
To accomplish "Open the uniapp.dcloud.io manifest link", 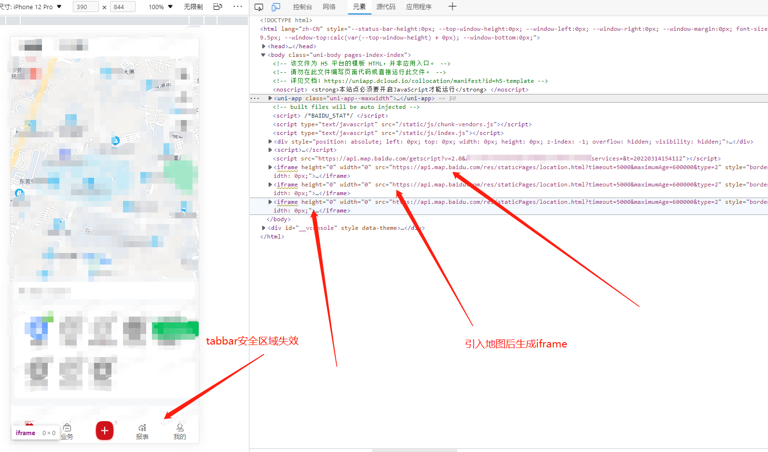I will coord(429,81).
